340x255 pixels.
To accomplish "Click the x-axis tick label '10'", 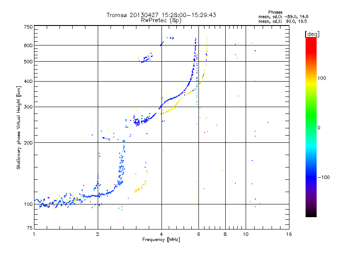I will point(246,234).
